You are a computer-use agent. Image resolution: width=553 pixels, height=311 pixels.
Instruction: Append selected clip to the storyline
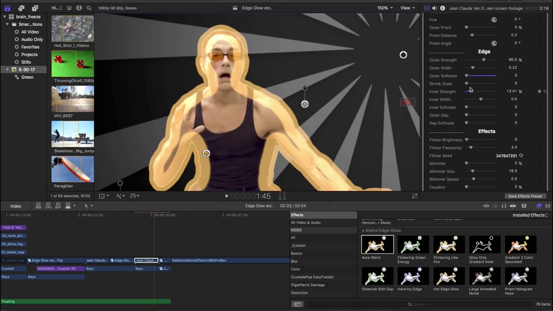[59, 206]
